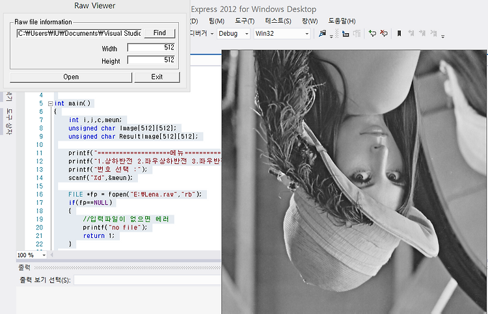Viewport: 488px width, 314px height.
Task: Click Exit button in Raw Viewer
Action: (x=157, y=77)
